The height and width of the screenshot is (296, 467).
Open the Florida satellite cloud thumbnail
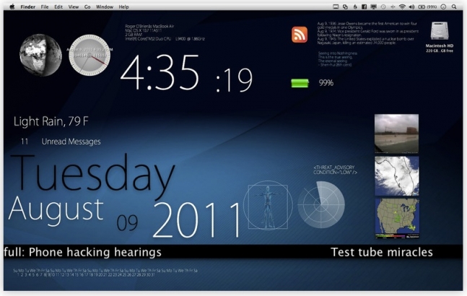[x=397, y=176]
